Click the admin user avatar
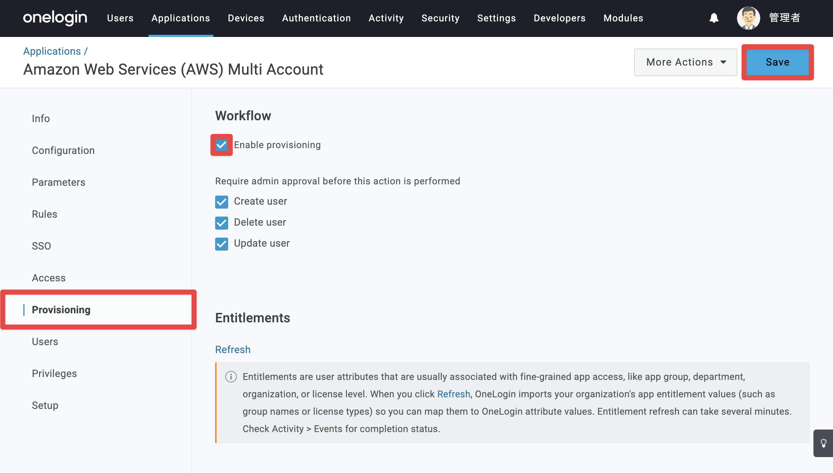The width and height of the screenshot is (833, 473). coord(748,18)
